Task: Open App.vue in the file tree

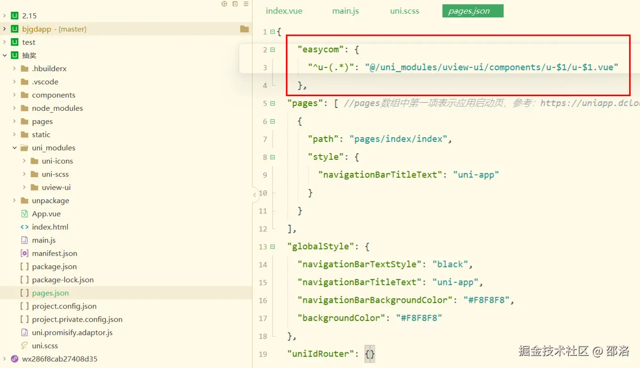Action: pos(46,213)
